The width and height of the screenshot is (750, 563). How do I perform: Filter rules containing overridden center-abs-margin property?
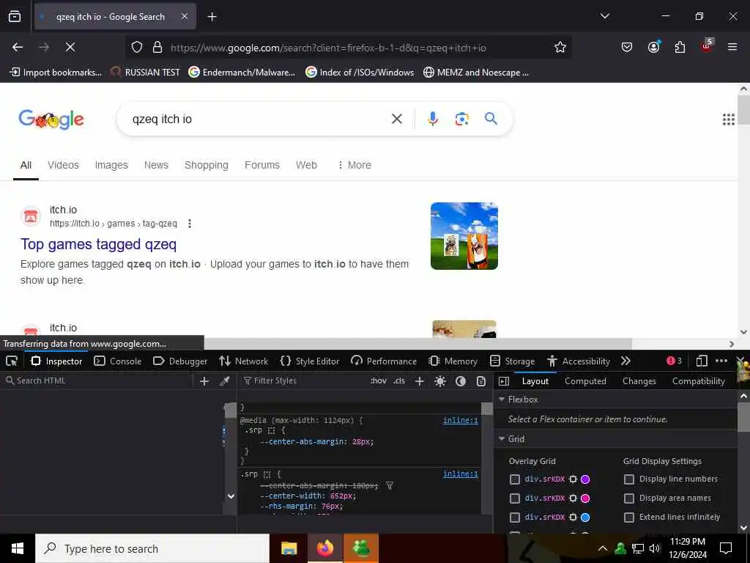coord(390,486)
